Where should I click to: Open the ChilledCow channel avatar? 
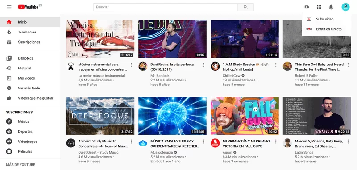tap(215, 66)
